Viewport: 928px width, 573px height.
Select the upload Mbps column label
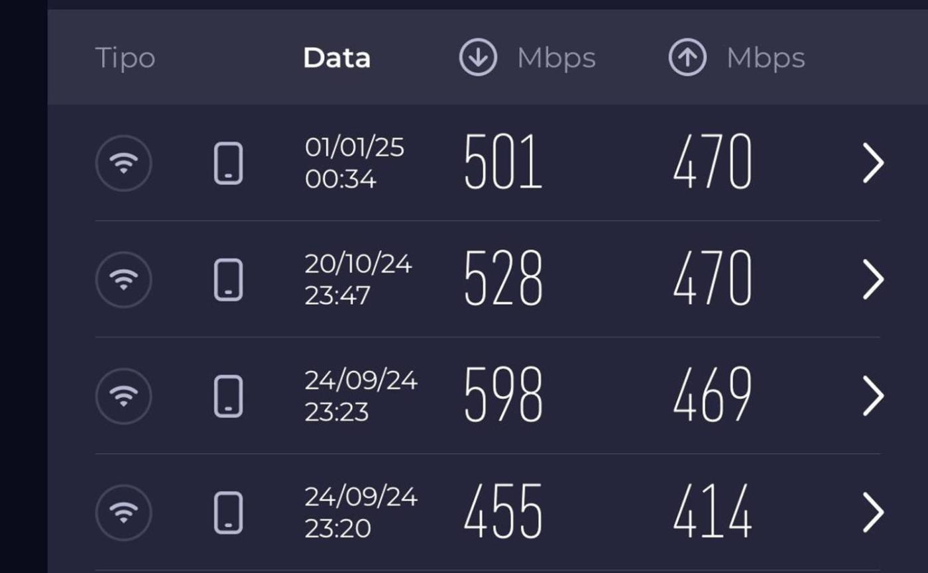pyautogui.click(x=766, y=58)
